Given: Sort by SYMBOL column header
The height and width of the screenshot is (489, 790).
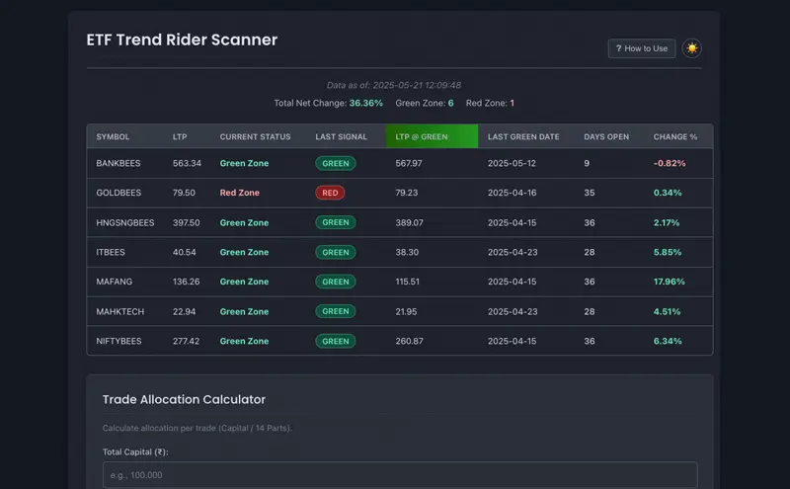Looking at the screenshot, I should click(113, 136).
